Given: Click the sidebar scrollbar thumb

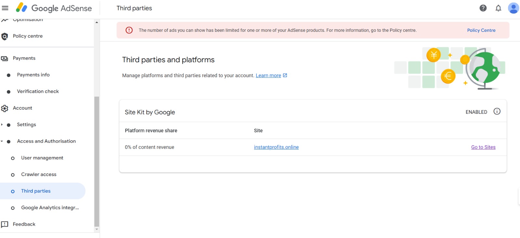Looking at the screenshot, I should click(97, 161).
